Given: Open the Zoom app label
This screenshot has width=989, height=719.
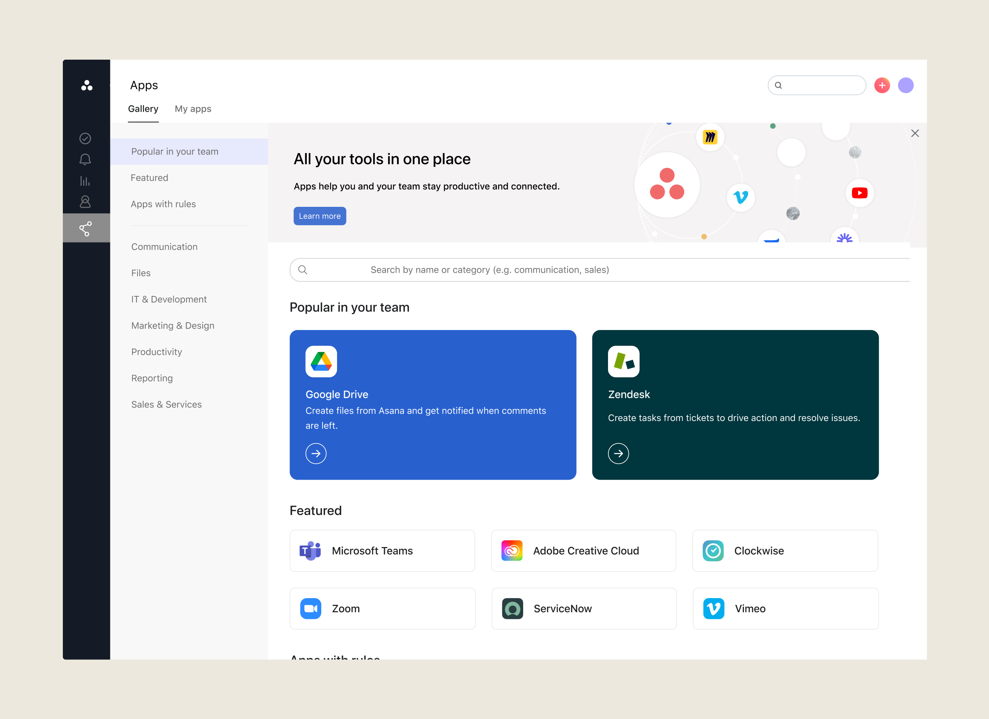Looking at the screenshot, I should click(346, 609).
